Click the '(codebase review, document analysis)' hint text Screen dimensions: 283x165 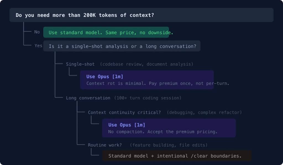click(x=146, y=64)
